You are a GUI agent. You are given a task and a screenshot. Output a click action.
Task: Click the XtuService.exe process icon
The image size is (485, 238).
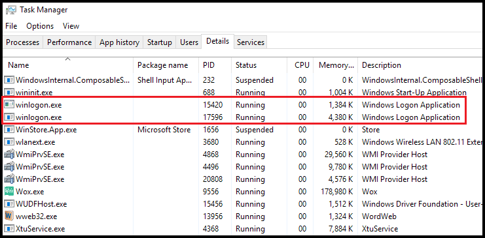pyautogui.click(x=9, y=229)
